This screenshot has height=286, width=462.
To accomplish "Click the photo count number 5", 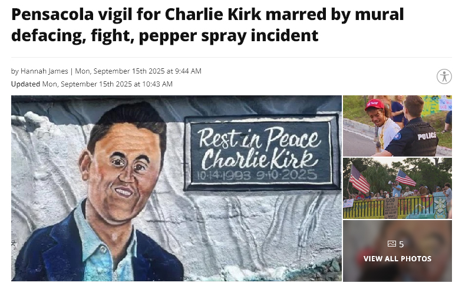I will pyautogui.click(x=401, y=244).
